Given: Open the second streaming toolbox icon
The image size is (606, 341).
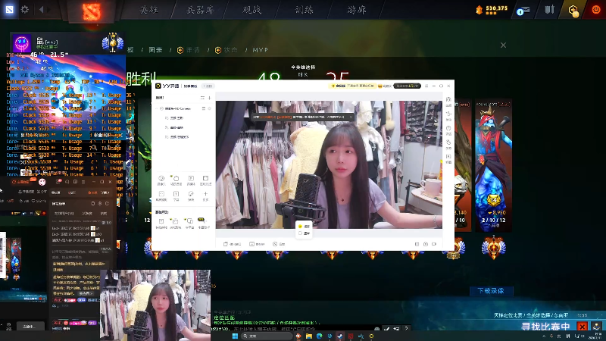Looking at the screenshot, I should [176, 223].
